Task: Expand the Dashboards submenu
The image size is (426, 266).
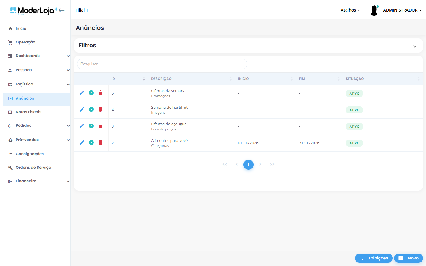Action: pyautogui.click(x=68, y=56)
